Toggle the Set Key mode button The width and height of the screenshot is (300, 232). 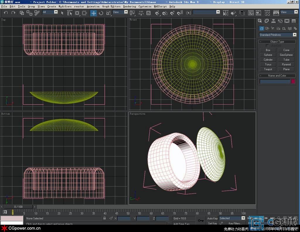(x=212, y=223)
